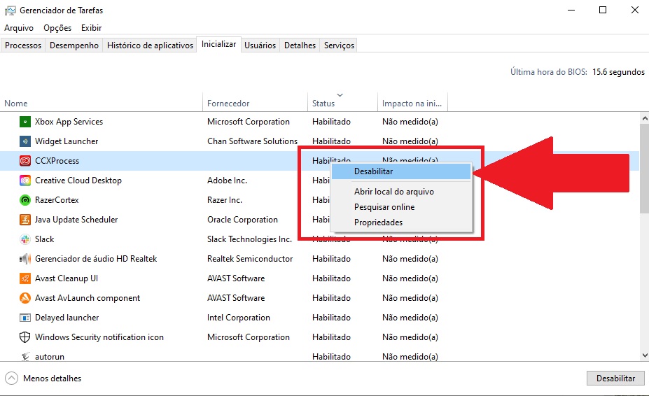The width and height of the screenshot is (649, 396).
Task: Select Windows Security notification icon entry
Action: click(x=99, y=337)
